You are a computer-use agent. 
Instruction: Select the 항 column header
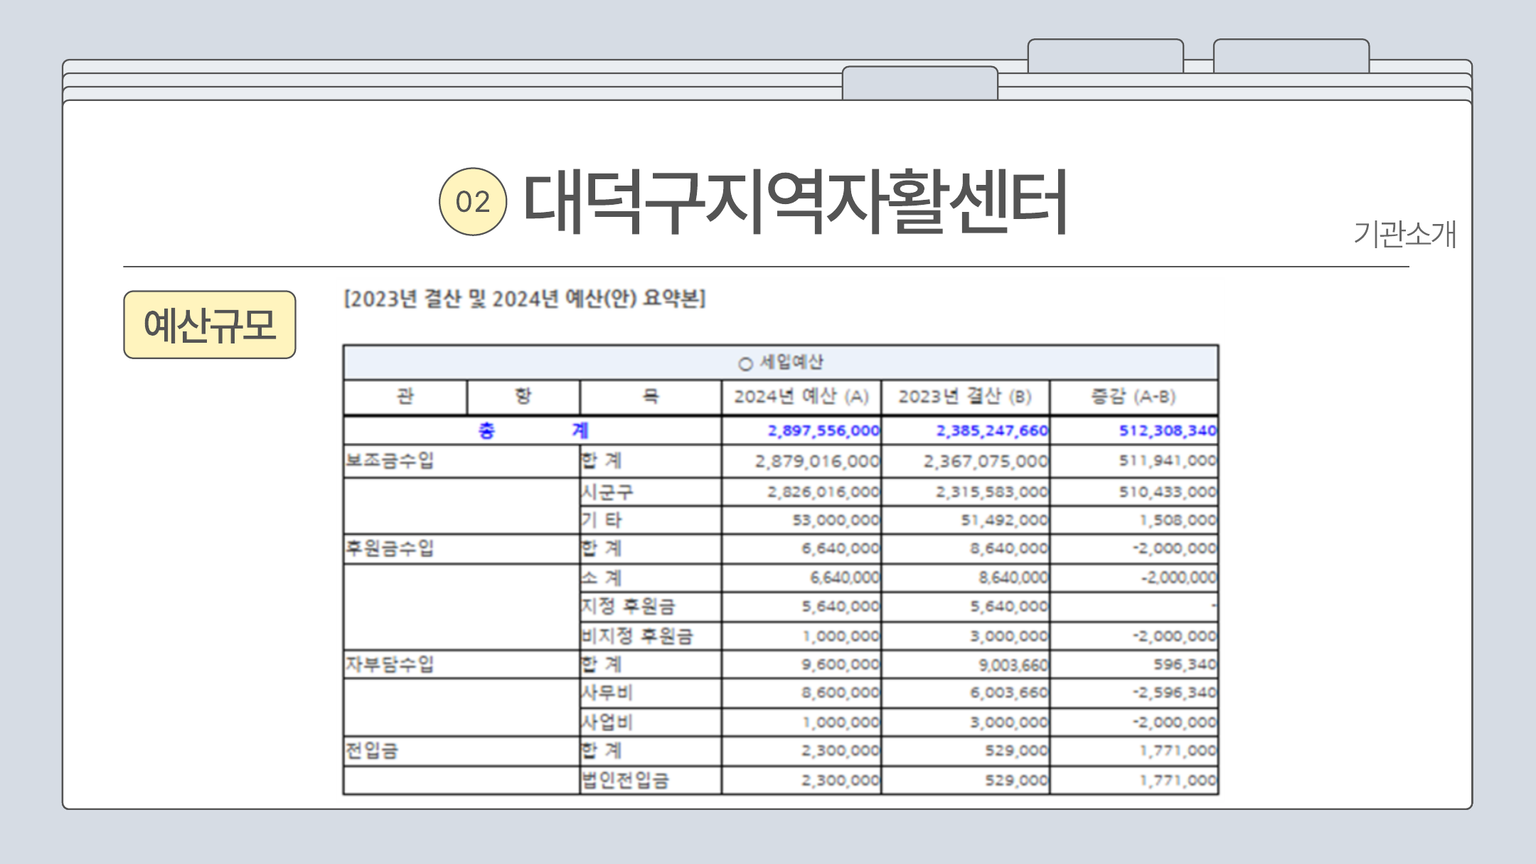(x=523, y=397)
